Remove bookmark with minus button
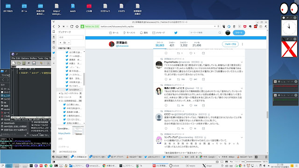299x168 pixels. click(69, 42)
